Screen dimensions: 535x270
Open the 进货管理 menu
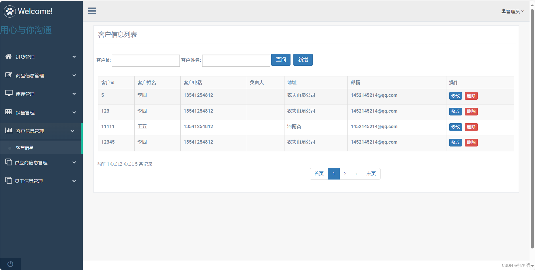tap(41, 57)
